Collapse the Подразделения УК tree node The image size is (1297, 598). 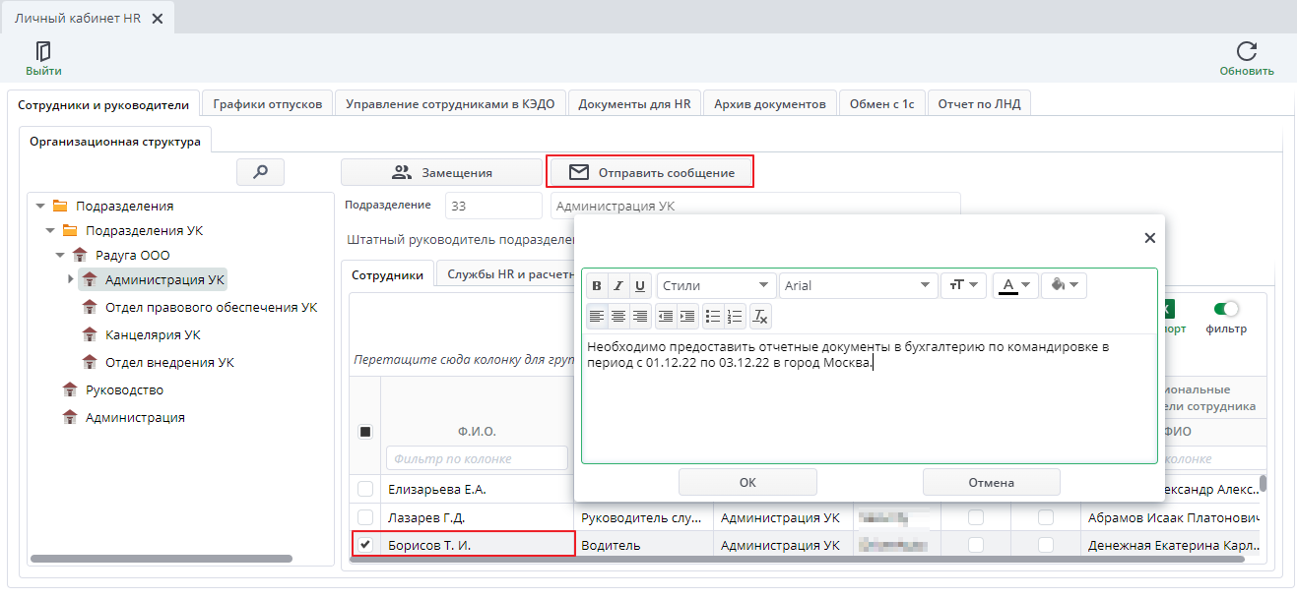pos(50,231)
